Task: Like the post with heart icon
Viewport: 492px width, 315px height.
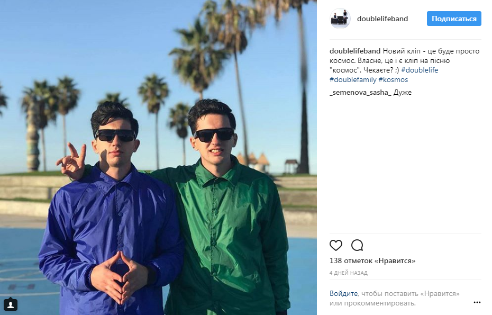Action: [336, 245]
